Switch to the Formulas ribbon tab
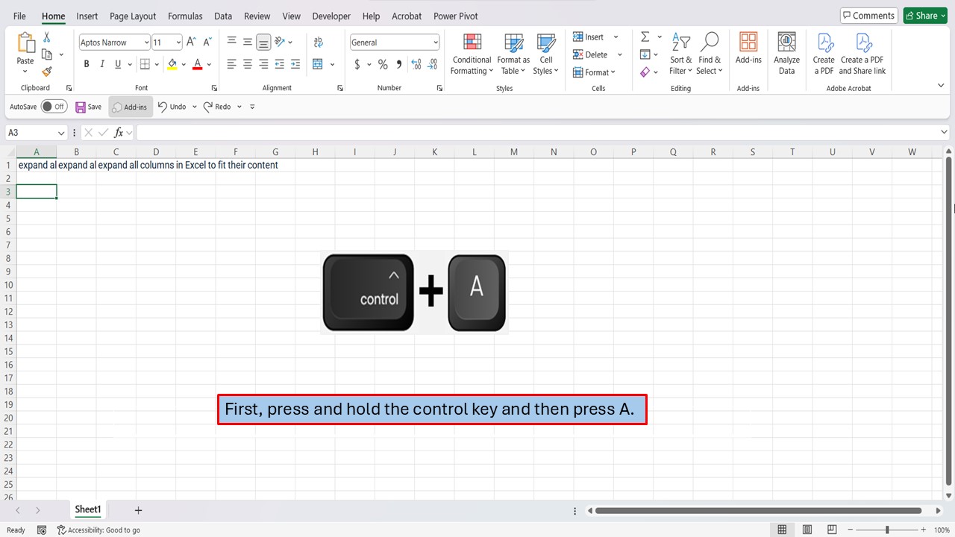The width and height of the screenshot is (955, 537). (x=185, y=16)
